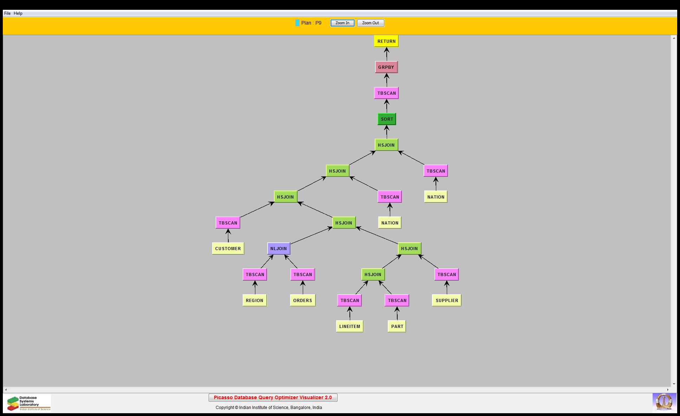Select the LINEITEM table node
The width and height of the screenshot is (680, 416).
point(349,326)
